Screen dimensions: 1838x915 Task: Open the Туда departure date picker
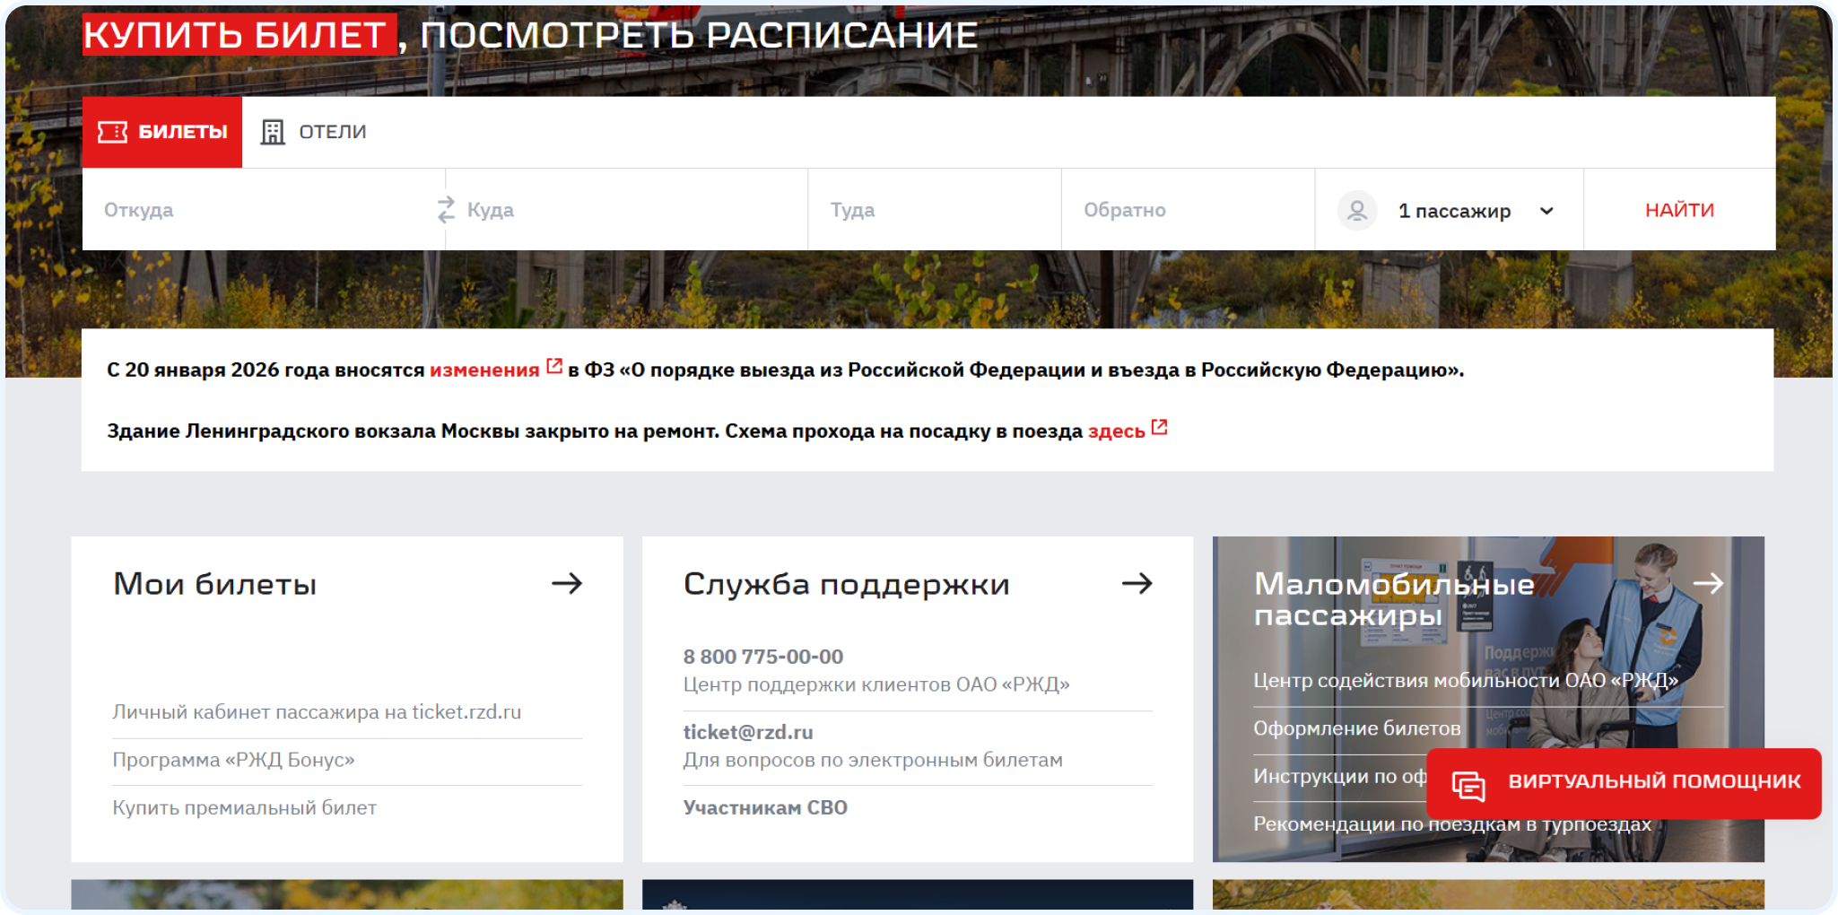tap(933, 210)
